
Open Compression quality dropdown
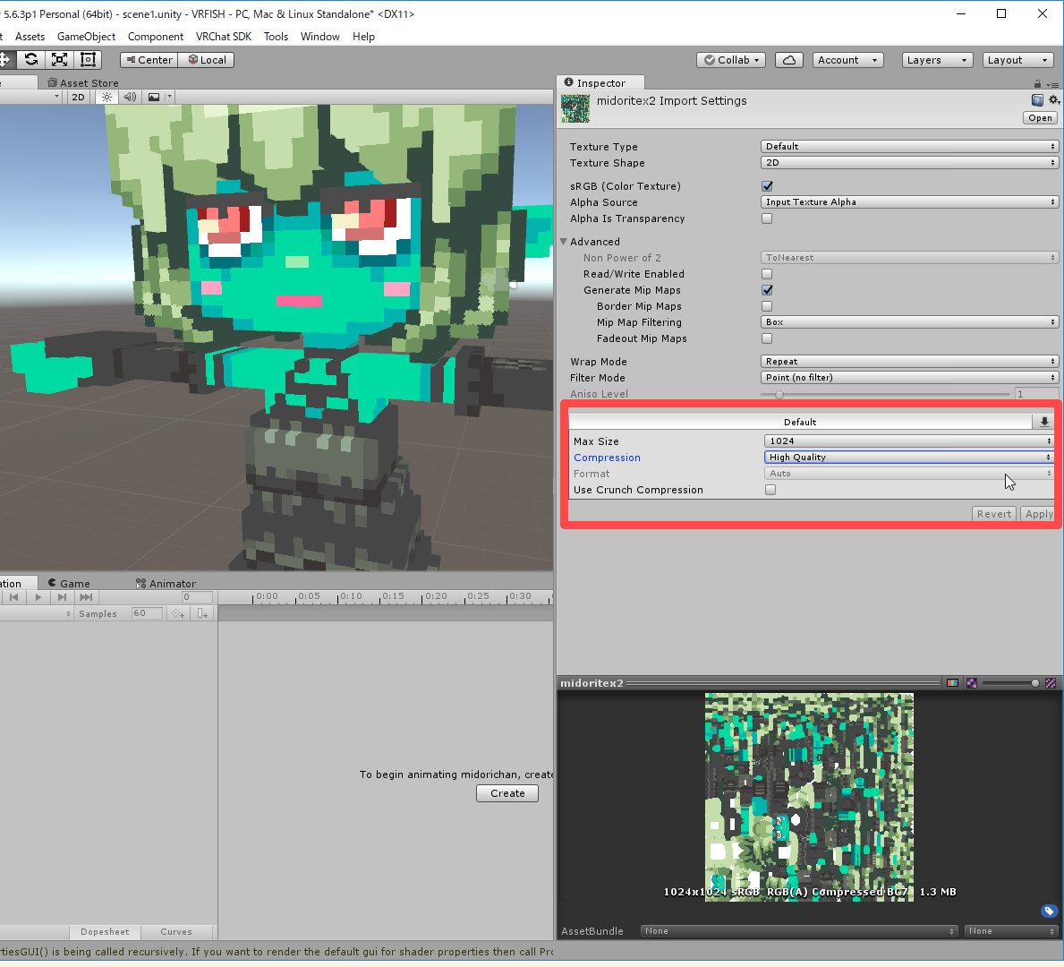[908, 458]
